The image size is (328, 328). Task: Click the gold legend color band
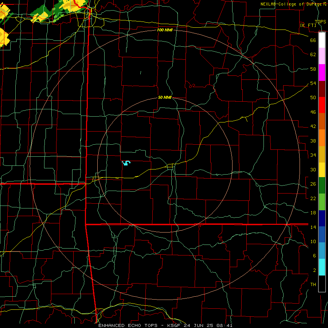[x=322, y=154]
